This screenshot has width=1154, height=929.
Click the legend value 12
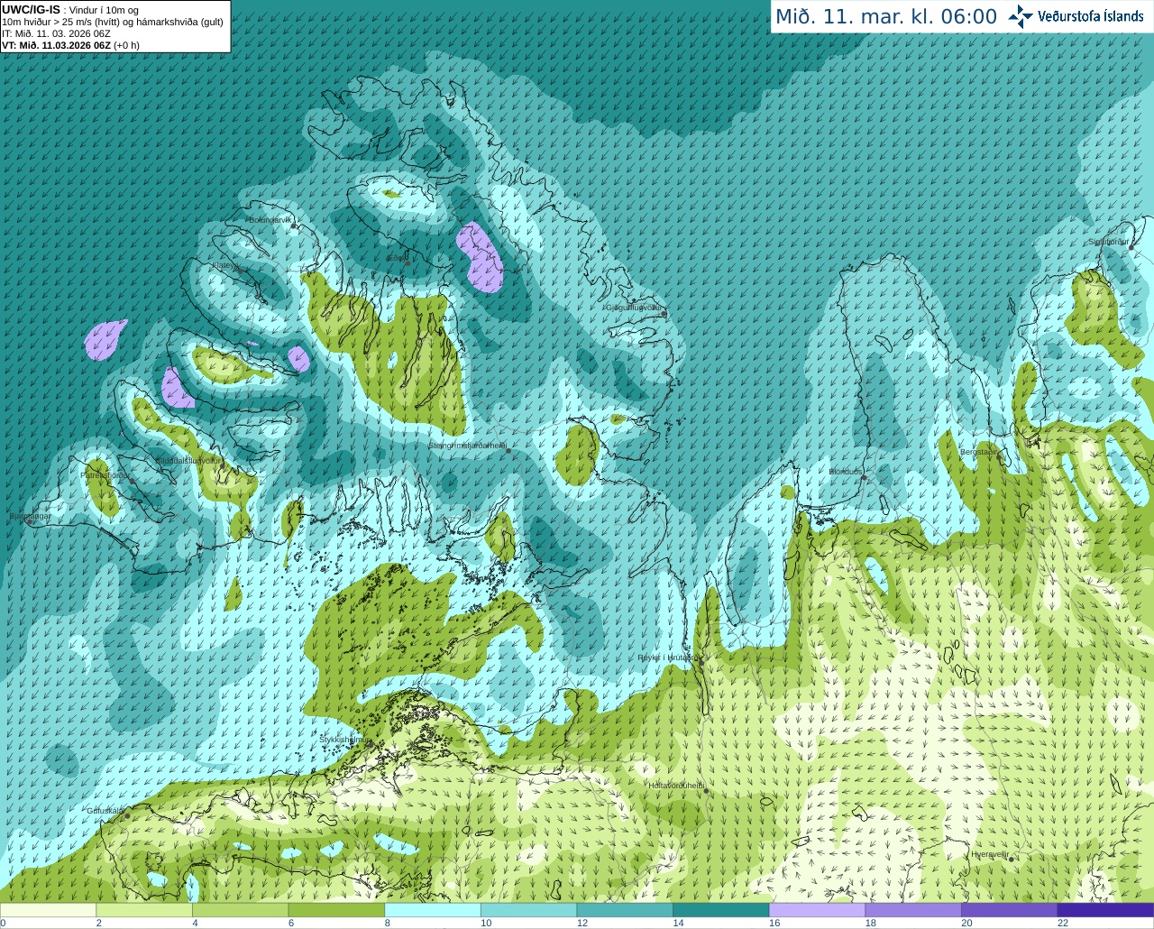582,924
